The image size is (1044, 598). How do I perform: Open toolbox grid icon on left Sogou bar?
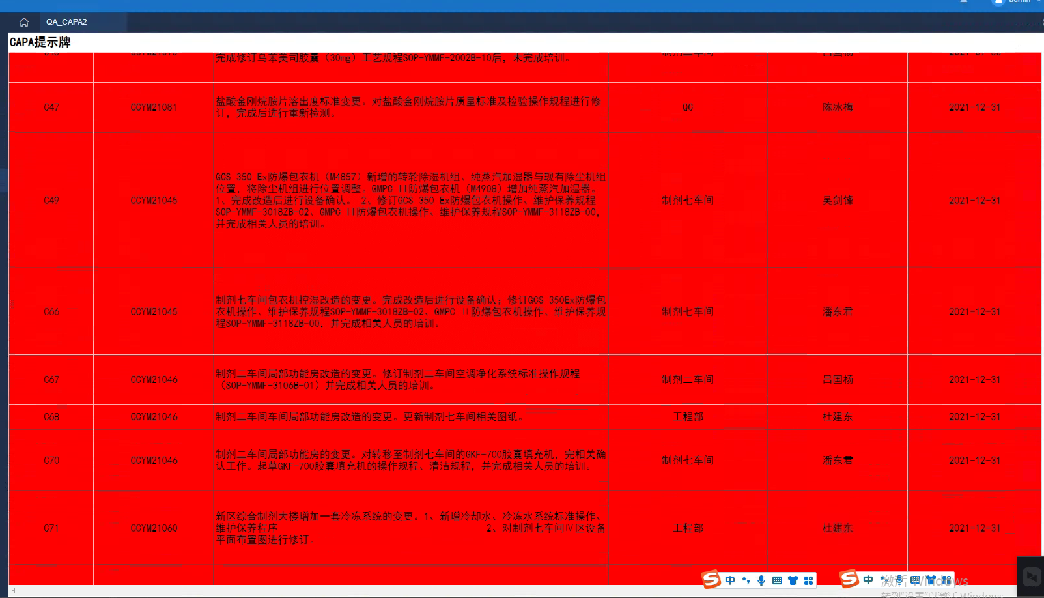click(808, 580)
